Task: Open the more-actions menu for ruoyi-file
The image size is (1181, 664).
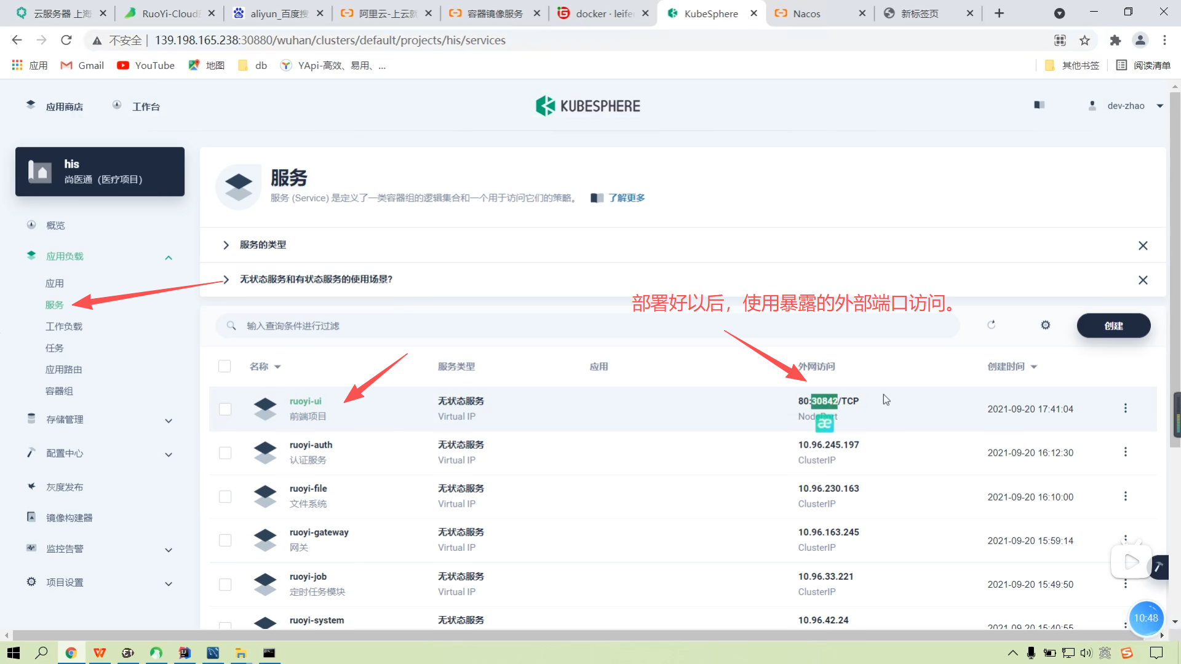Action: tap(1126, 496)
